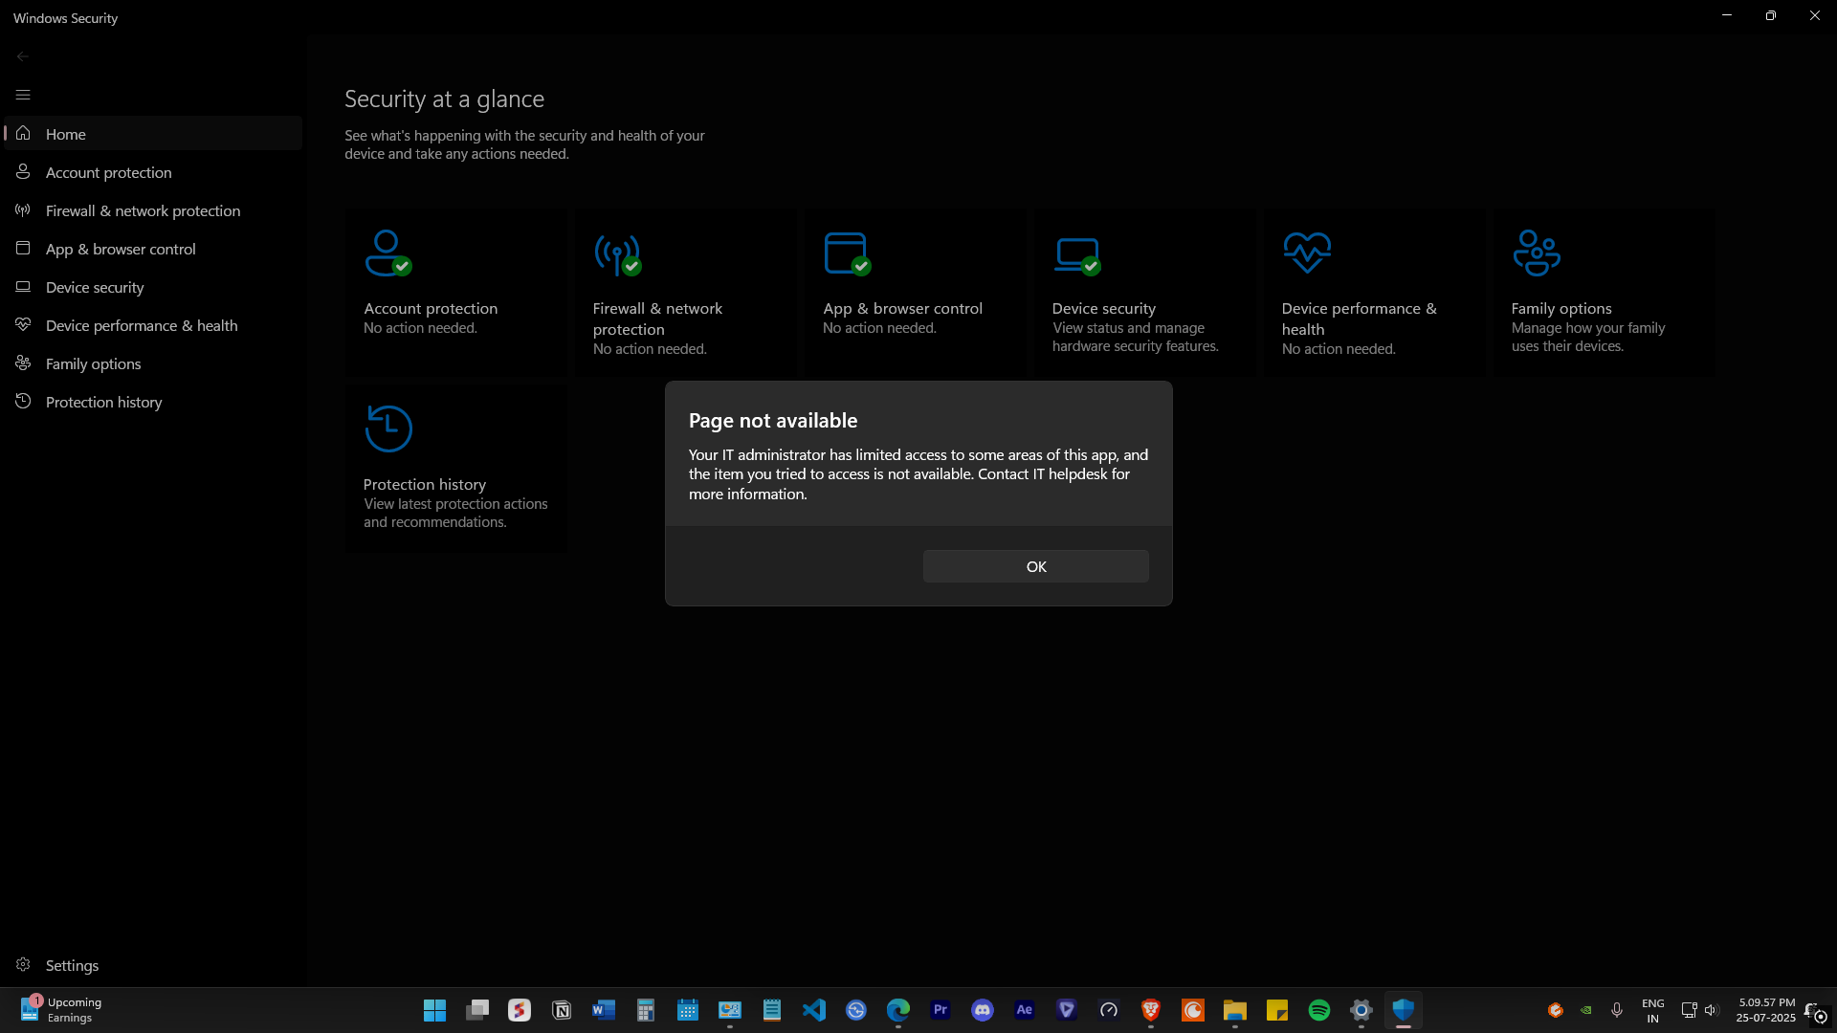Screen dimensions: 1837x1033
Task: Open the Firewall & network protection tile icon
Action: point(617,253)
